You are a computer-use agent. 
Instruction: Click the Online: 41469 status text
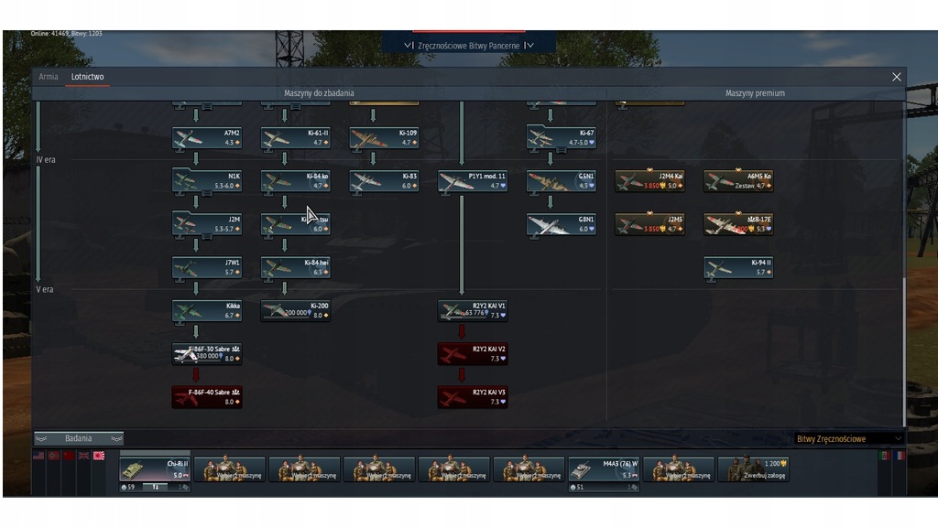pyautogui.click(x=66, y=34)
